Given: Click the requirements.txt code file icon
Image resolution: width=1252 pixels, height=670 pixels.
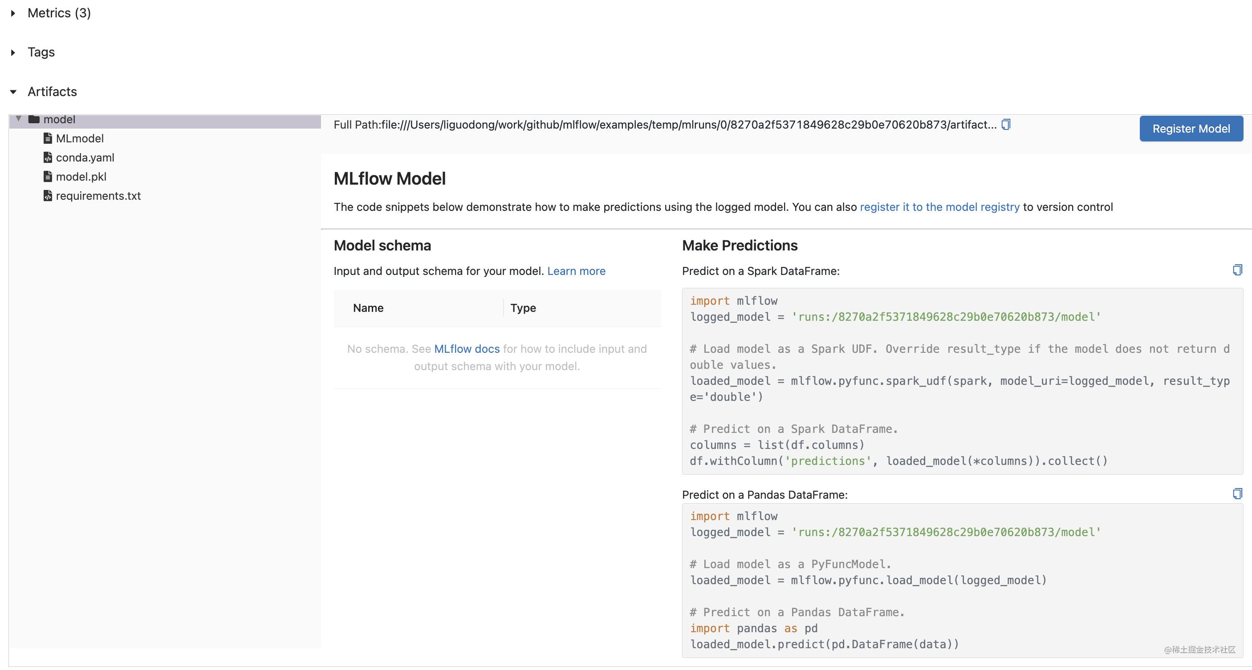Looking at the screenshot, I should [47, 196].
